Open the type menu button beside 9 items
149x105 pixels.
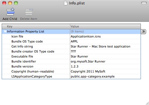tap(143, 32)
